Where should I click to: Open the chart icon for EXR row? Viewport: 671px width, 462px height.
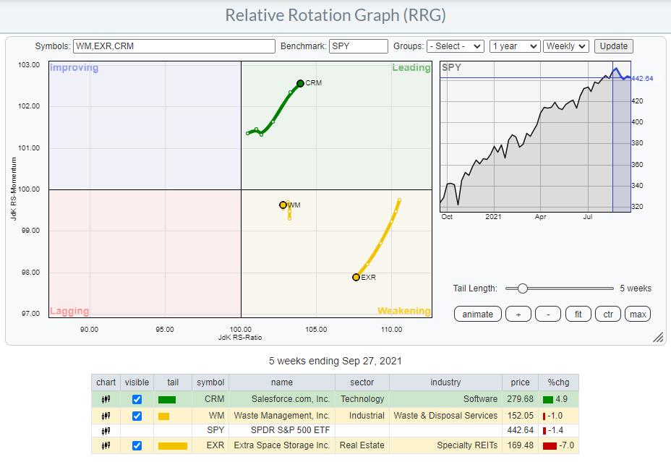pyautogui.click(x=106, y=446)
